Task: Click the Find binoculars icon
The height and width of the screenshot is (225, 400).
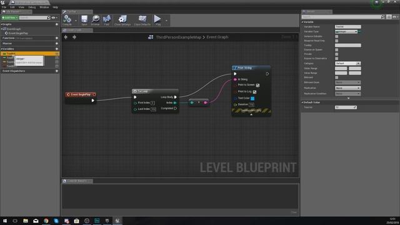Action: (x=107, y=20)
